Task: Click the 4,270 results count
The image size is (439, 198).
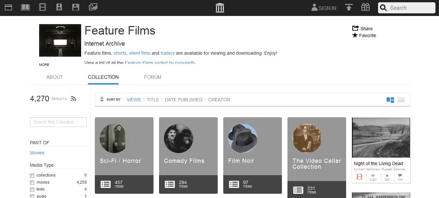Action: pos(39,99)
